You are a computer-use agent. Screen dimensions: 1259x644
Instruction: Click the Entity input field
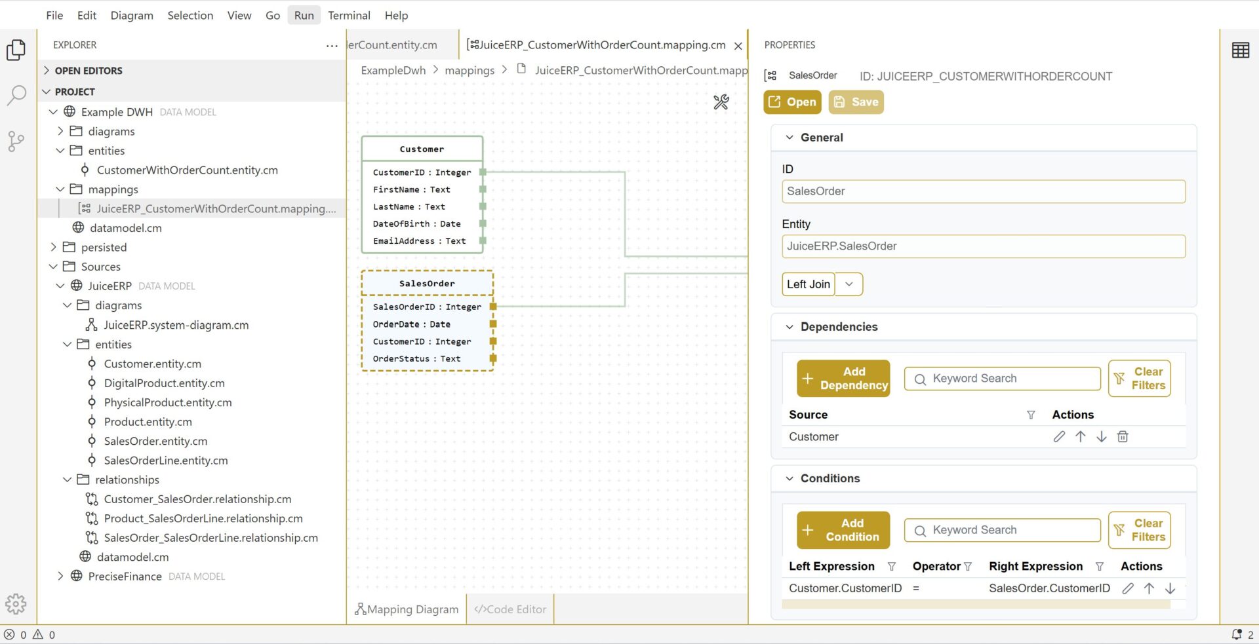tap(983, 246)
